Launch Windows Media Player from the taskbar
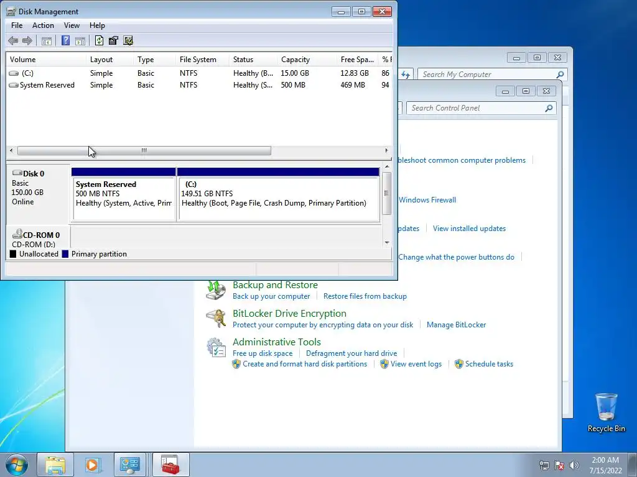This screenshot has width=637, height=477. point(92,465)
